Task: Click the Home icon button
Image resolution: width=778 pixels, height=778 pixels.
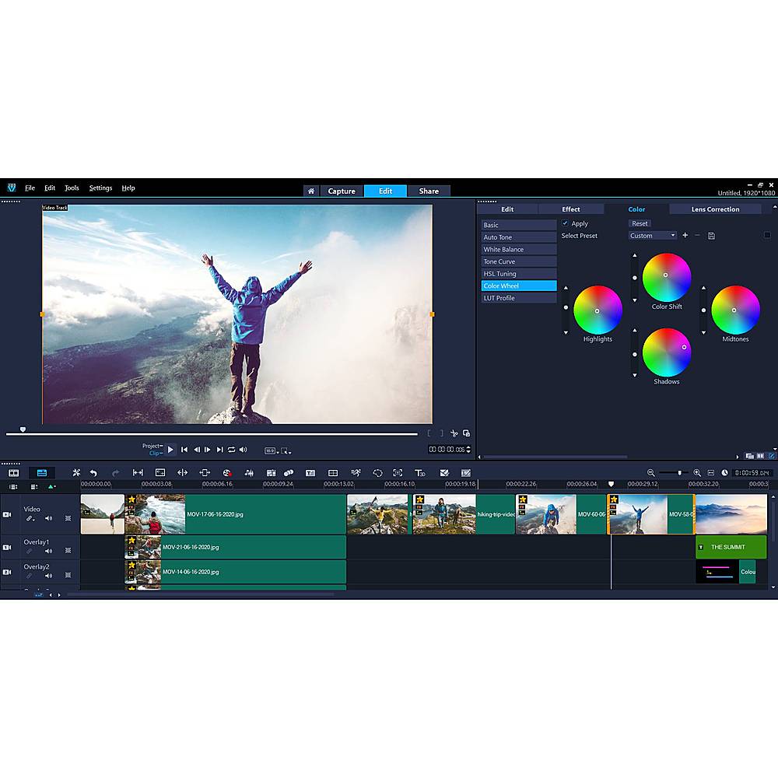Action: point(310,191)
